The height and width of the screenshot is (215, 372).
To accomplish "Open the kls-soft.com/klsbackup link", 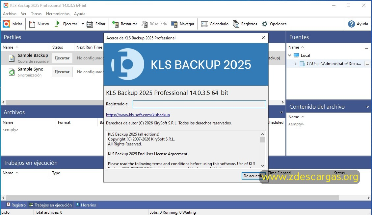I will point(138,115).
